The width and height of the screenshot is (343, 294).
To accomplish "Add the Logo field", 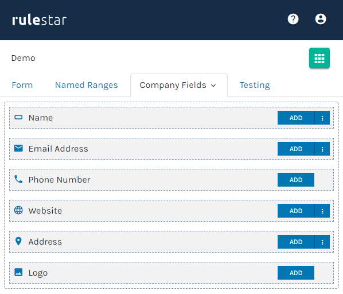I will (x=296, y=273).
